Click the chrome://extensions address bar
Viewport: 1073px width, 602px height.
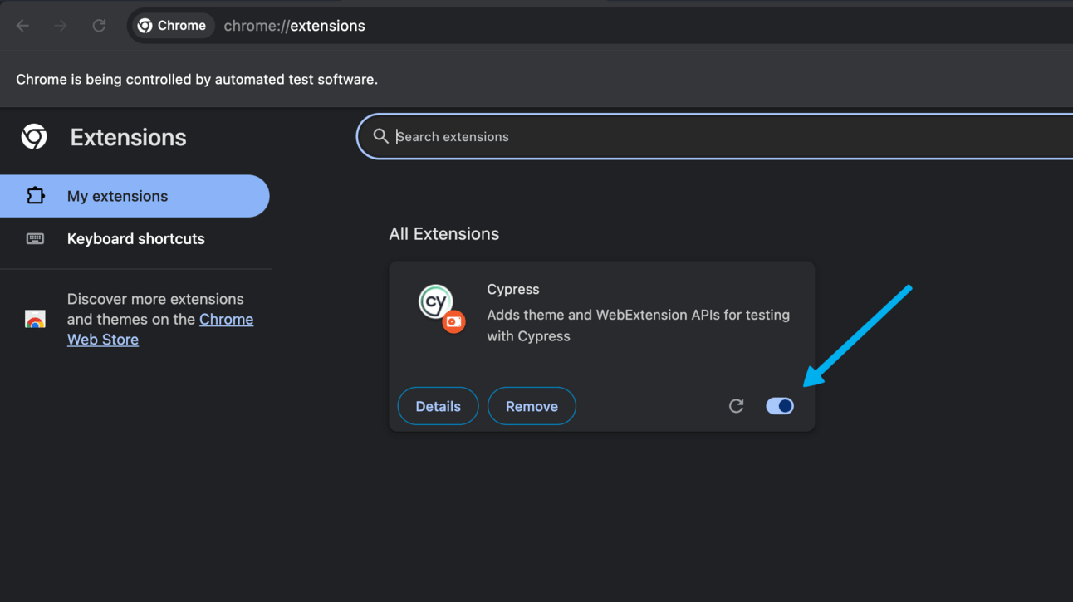point(498,26)
